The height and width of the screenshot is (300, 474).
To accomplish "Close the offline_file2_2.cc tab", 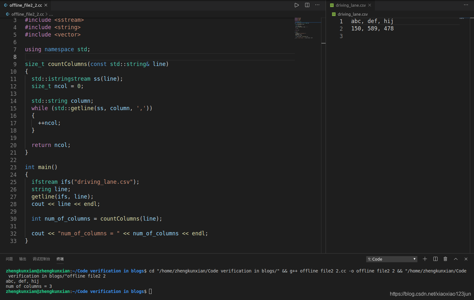I will [x=46, y=5].
